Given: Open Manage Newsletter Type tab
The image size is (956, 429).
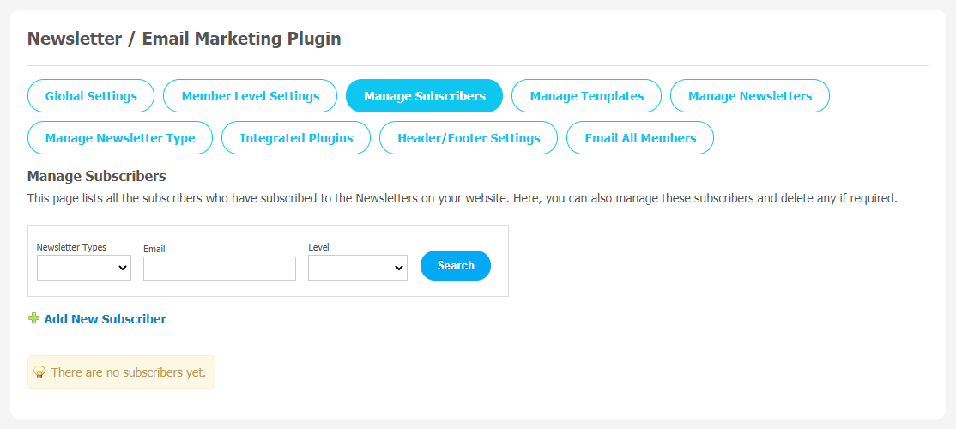Looking at the screenshot, I should 120,138.
